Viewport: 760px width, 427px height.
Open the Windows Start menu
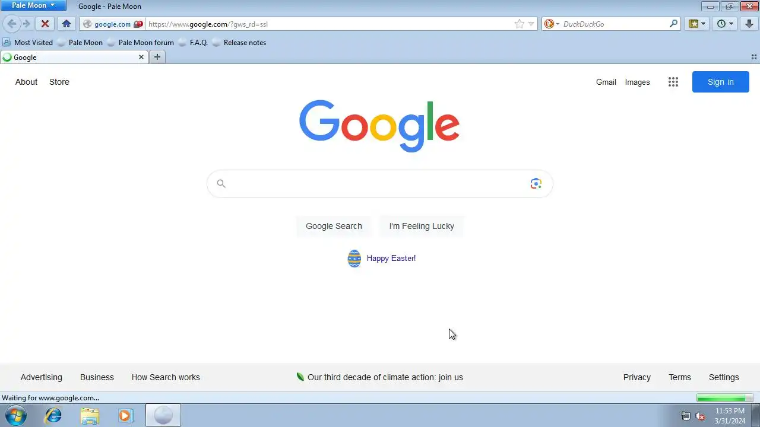coord(15,415)
